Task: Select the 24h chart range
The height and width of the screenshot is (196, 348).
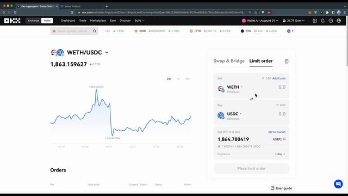Action: pos(169,79)
